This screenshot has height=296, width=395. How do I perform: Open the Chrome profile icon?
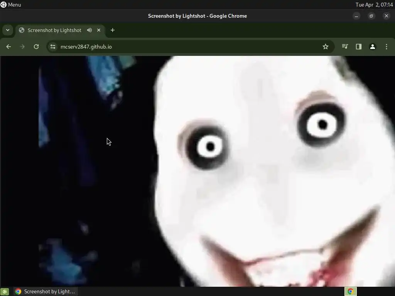[373, 47]
